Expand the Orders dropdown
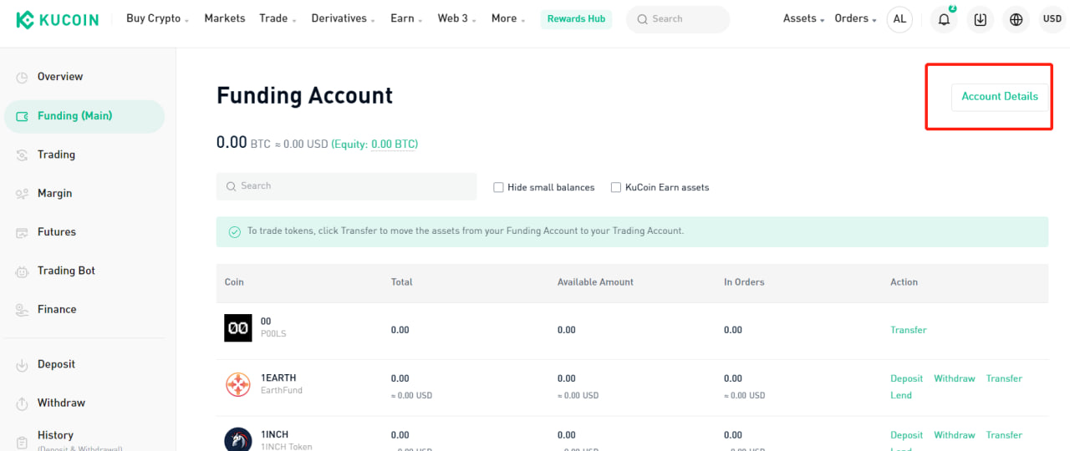Image resolution: width=1070 pixels, height=451 pixels. pyautogui.click(x=855, y=18)
